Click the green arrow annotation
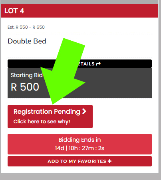Screen dimensions: 161x180 (x=63, y=71)
